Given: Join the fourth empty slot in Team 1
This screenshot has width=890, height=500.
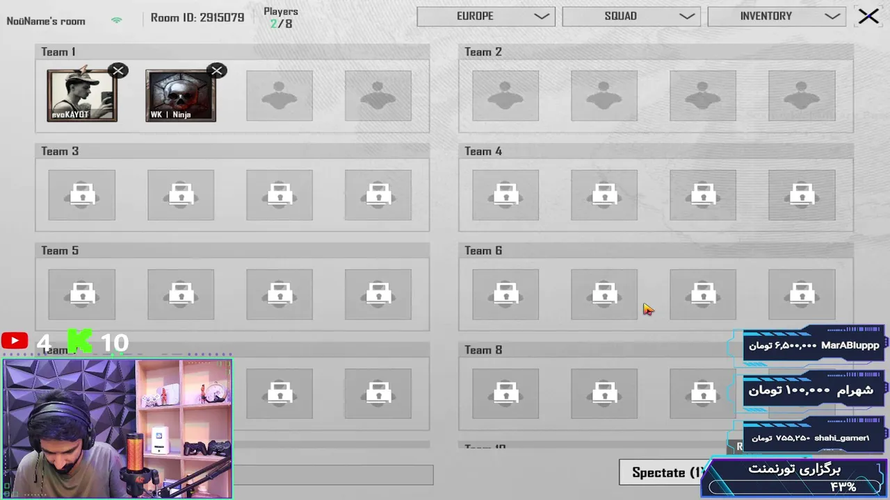Looking at the screenshot, I should (x=378, y=96).
